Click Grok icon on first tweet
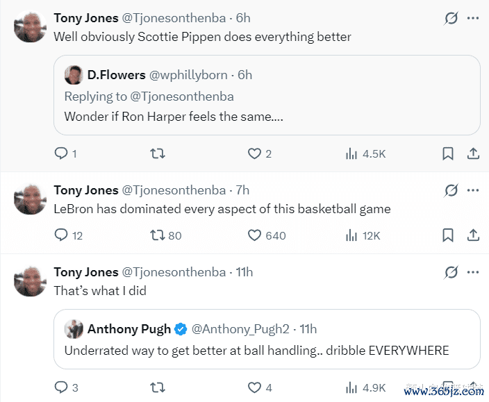The height and width of the screenshot is (402, 489). click(x=451, y=19)
